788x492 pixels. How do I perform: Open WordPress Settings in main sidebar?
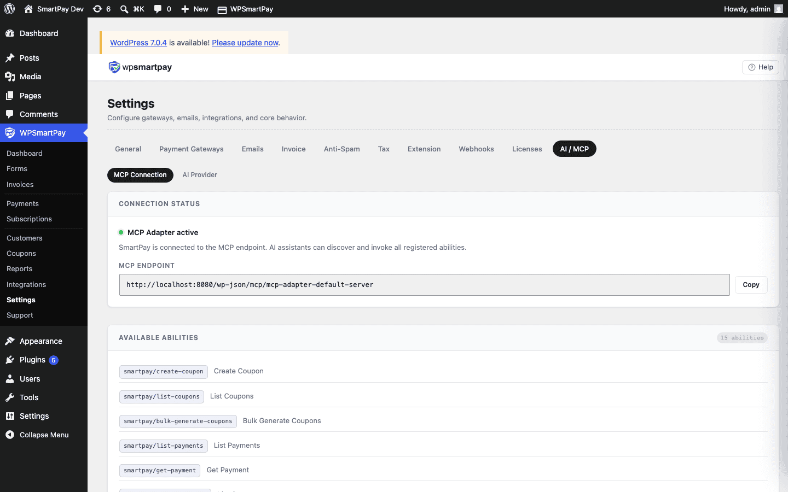point(44,416)
